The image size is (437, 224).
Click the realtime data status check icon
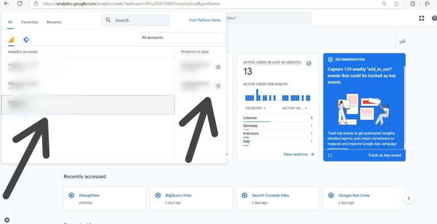point(309,64)
